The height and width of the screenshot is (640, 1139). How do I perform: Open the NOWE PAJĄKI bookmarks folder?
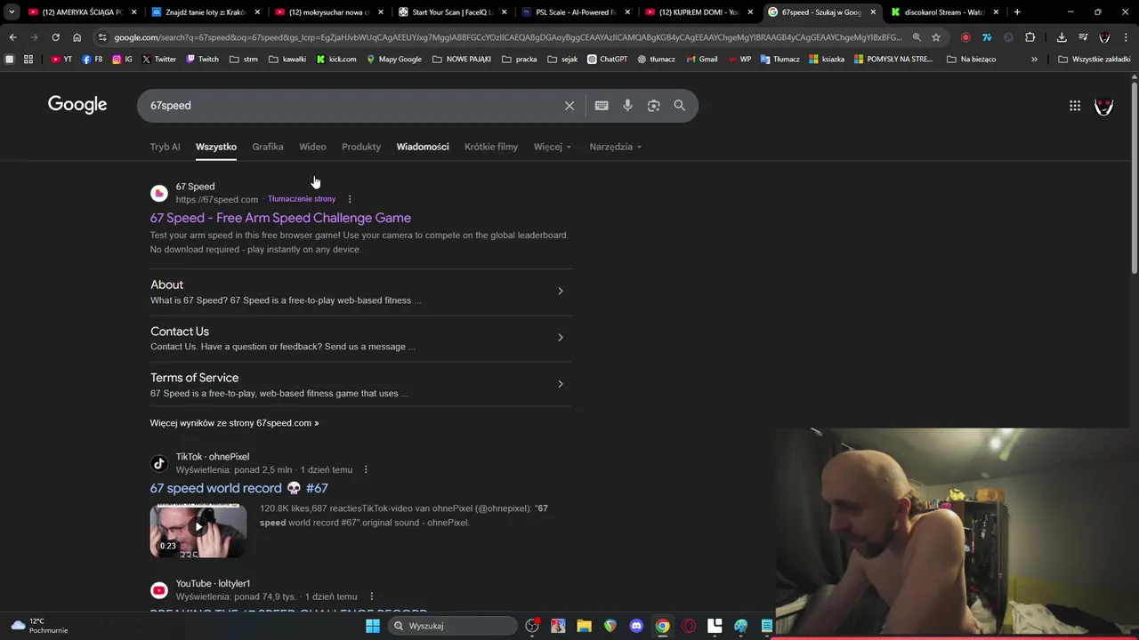[462, 60]
